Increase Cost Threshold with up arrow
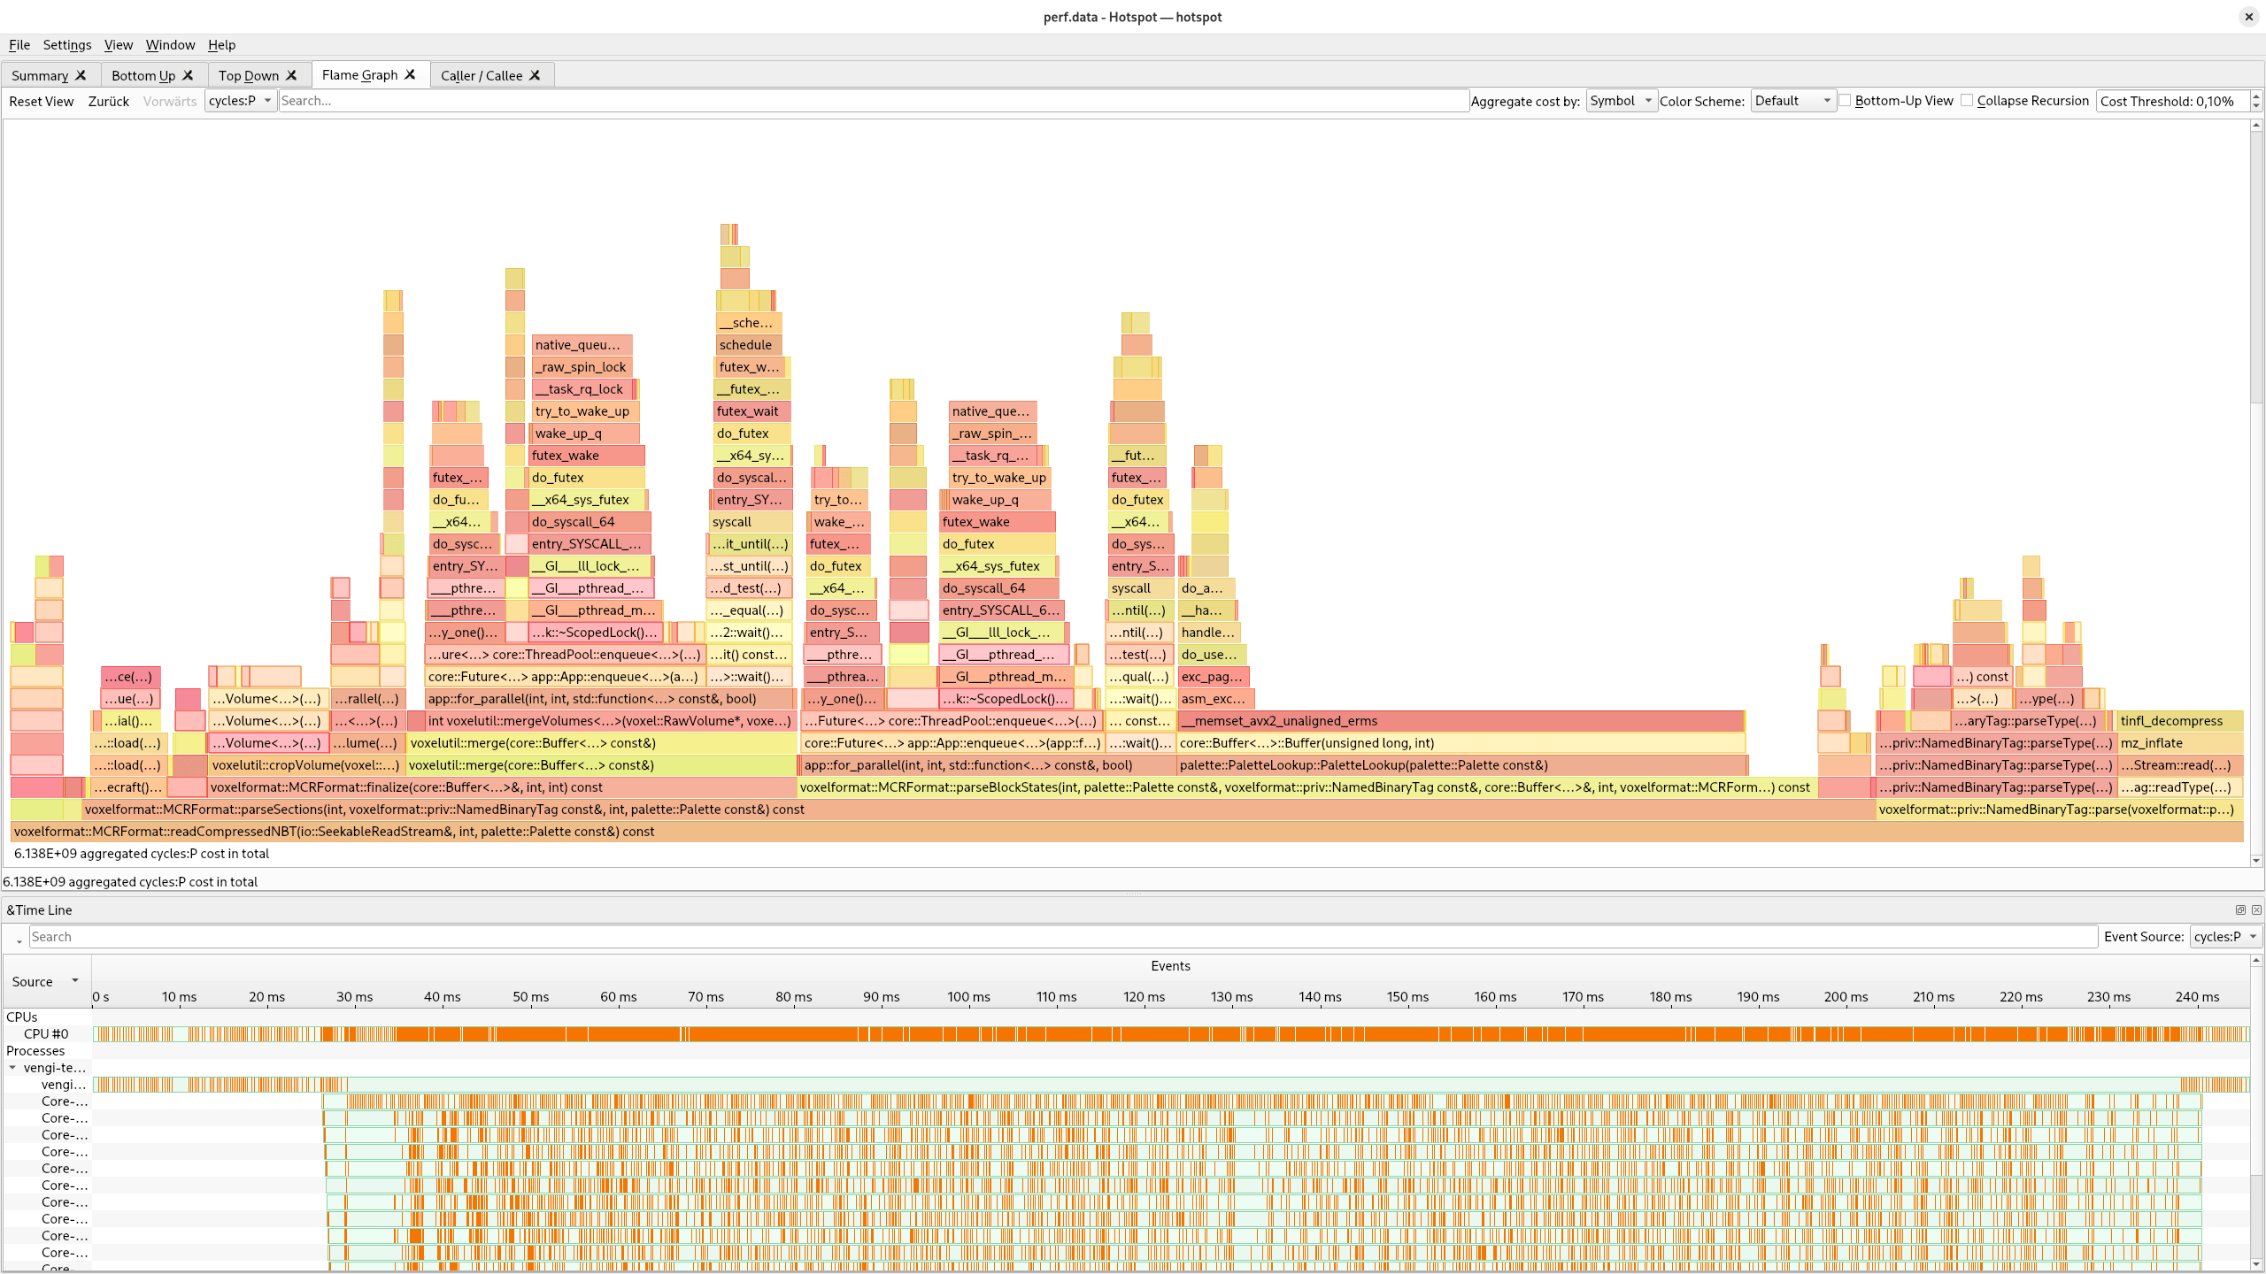The image size is (2266, 1274). click(x=2256, y=96)
